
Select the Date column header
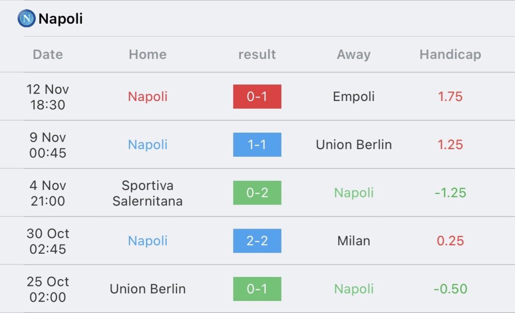[48, 54]
